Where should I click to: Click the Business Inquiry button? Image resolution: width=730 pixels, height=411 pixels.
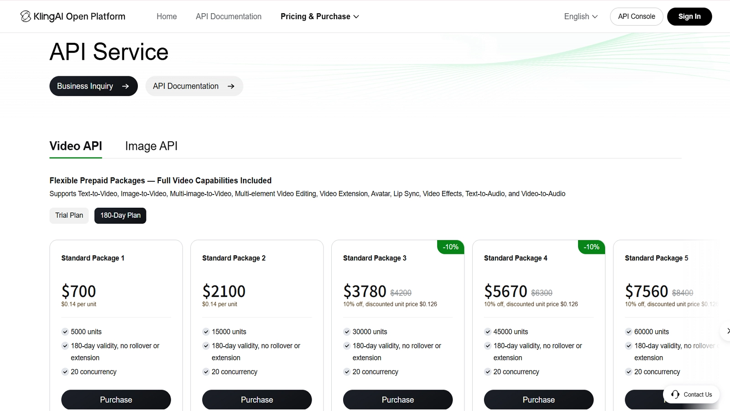point(94,86)
